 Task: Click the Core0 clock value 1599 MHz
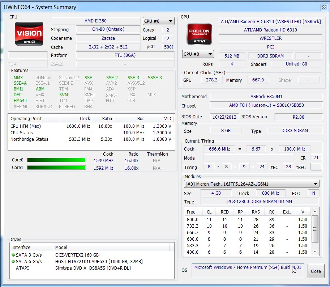tap(103, 161)
